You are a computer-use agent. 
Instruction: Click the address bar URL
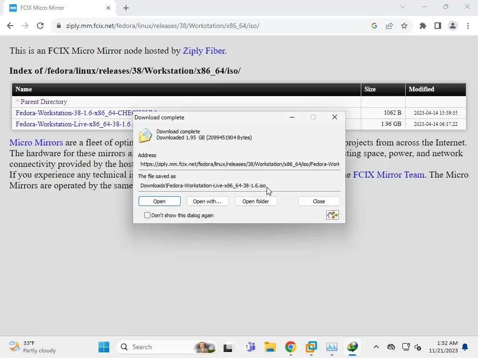[162, 26]
